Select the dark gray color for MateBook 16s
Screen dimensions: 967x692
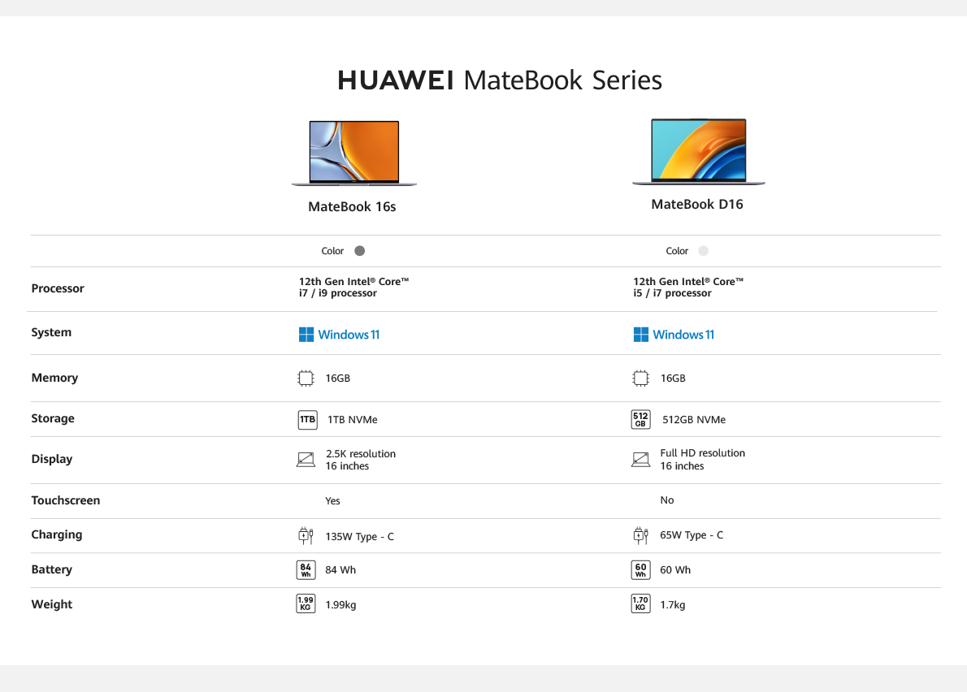(360, 251)
